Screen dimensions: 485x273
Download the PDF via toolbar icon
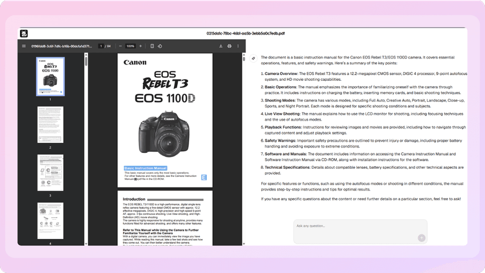click(221, 46)
